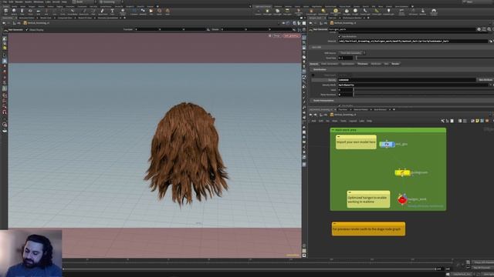Click the red hairgen_work node icon
The height and width of the screenshot is (277, 494).
pos(401,199)
